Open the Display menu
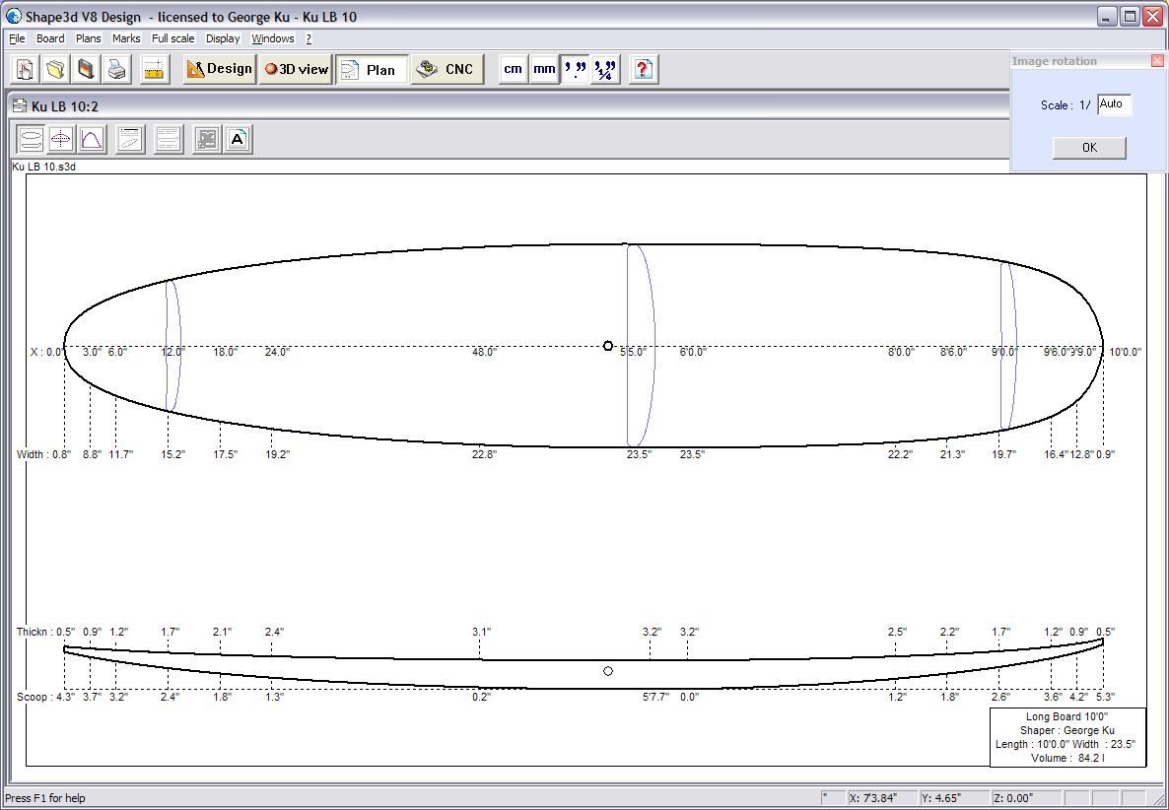 (x=222, y=38)
